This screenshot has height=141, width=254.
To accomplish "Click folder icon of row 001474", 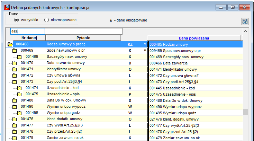I will [19, 88].
